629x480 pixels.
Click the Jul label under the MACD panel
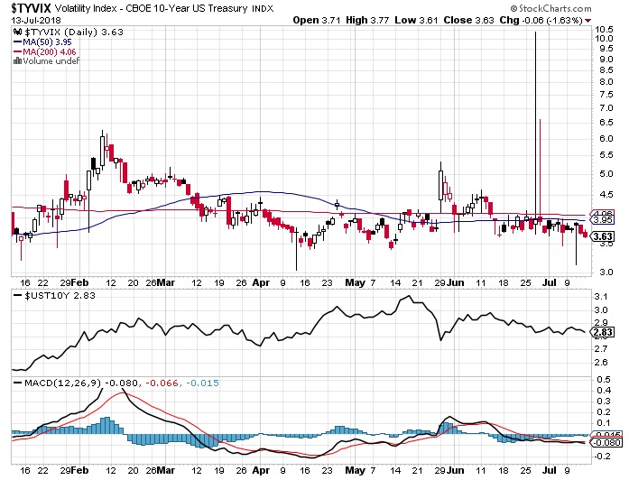point(550,470)
